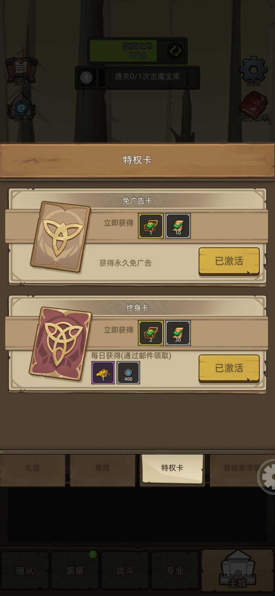Inspect the gold pile daily reward

click(103, 373)
